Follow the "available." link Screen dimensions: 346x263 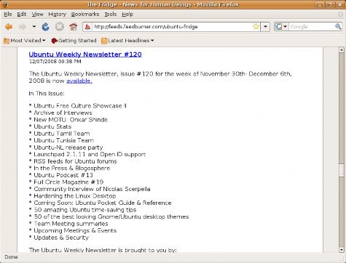pos(79,81)
